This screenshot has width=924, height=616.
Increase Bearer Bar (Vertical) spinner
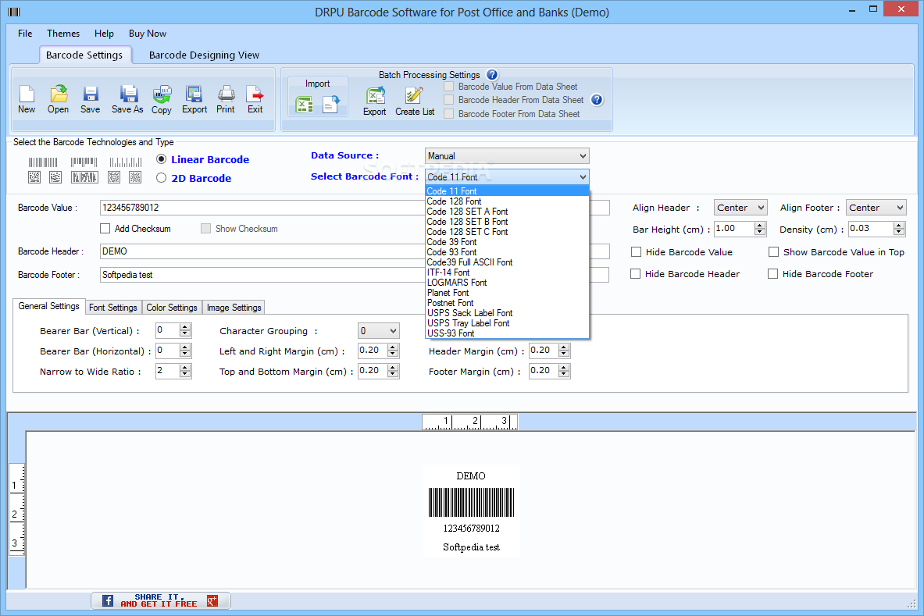185,327
